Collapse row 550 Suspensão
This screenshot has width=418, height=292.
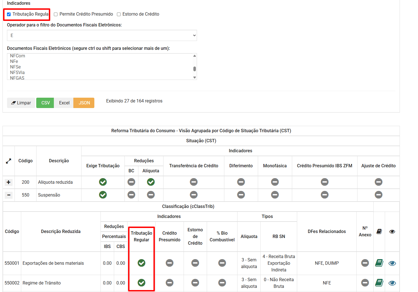click(x=9, y=195)
